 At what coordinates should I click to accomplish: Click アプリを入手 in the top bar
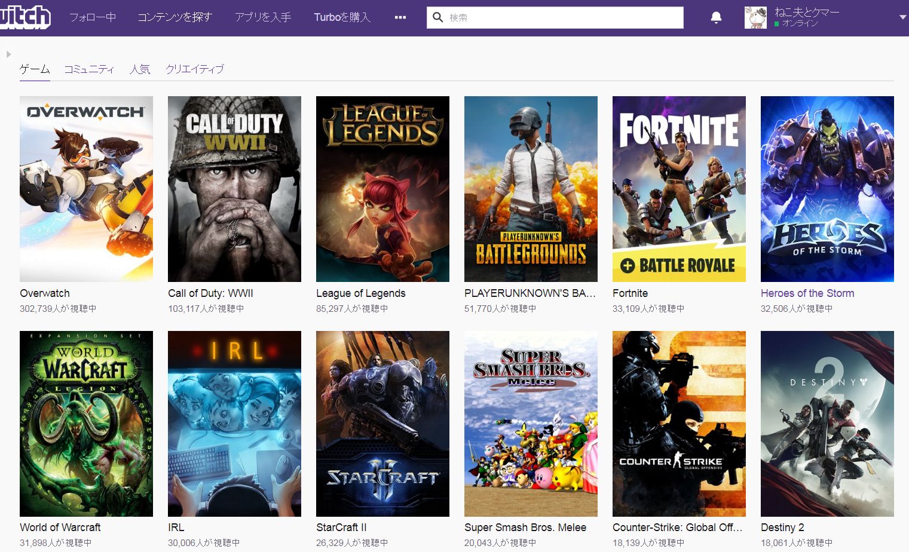[263, 17]
